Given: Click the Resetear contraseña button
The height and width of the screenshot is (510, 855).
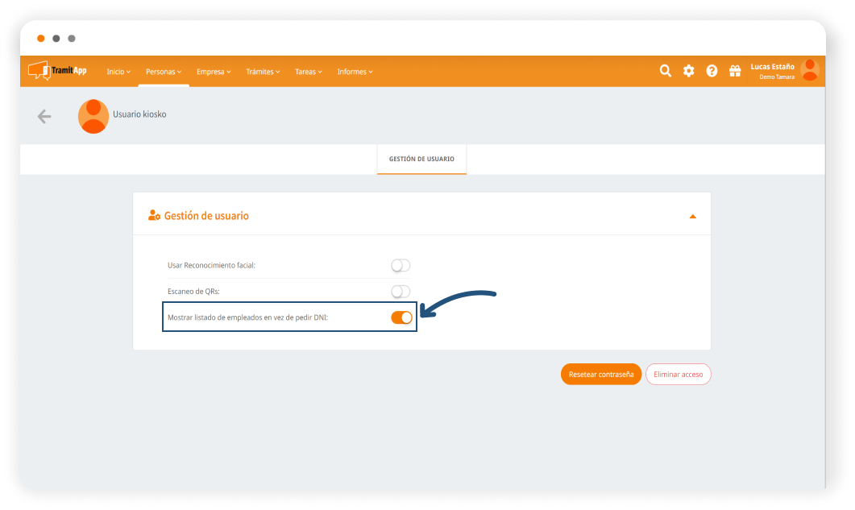Looking at the screenshot, I should click(601, 375).
